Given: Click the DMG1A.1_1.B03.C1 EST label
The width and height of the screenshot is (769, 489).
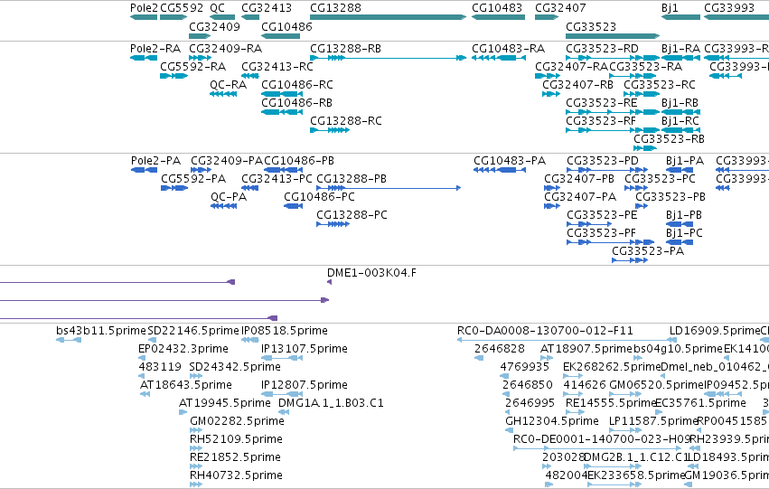Looking at the screenshot, I should [x=331, y=404].
